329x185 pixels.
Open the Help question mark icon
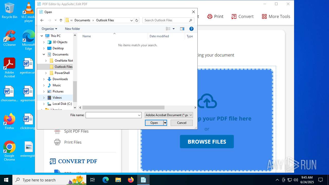click(191, 29)
